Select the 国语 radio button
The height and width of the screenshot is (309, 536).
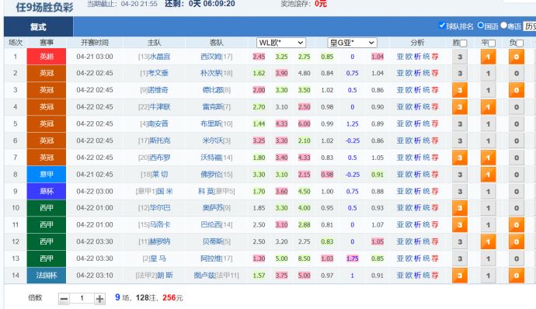click(481, 26)
